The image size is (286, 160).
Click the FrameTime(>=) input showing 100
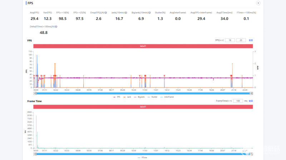click(238, 101)
